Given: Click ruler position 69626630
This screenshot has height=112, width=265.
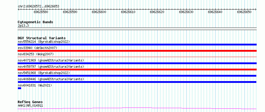Looking at the screenshot, I should 186,12.
